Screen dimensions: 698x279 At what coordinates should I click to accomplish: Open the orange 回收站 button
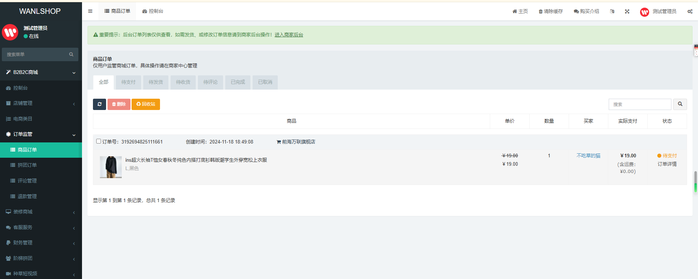[146, 104]
